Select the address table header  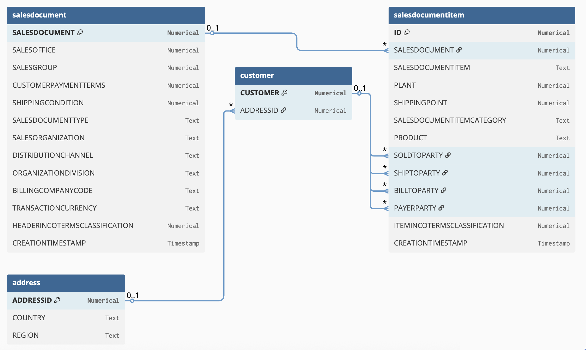pyautogui.click(x=66, y=283)
